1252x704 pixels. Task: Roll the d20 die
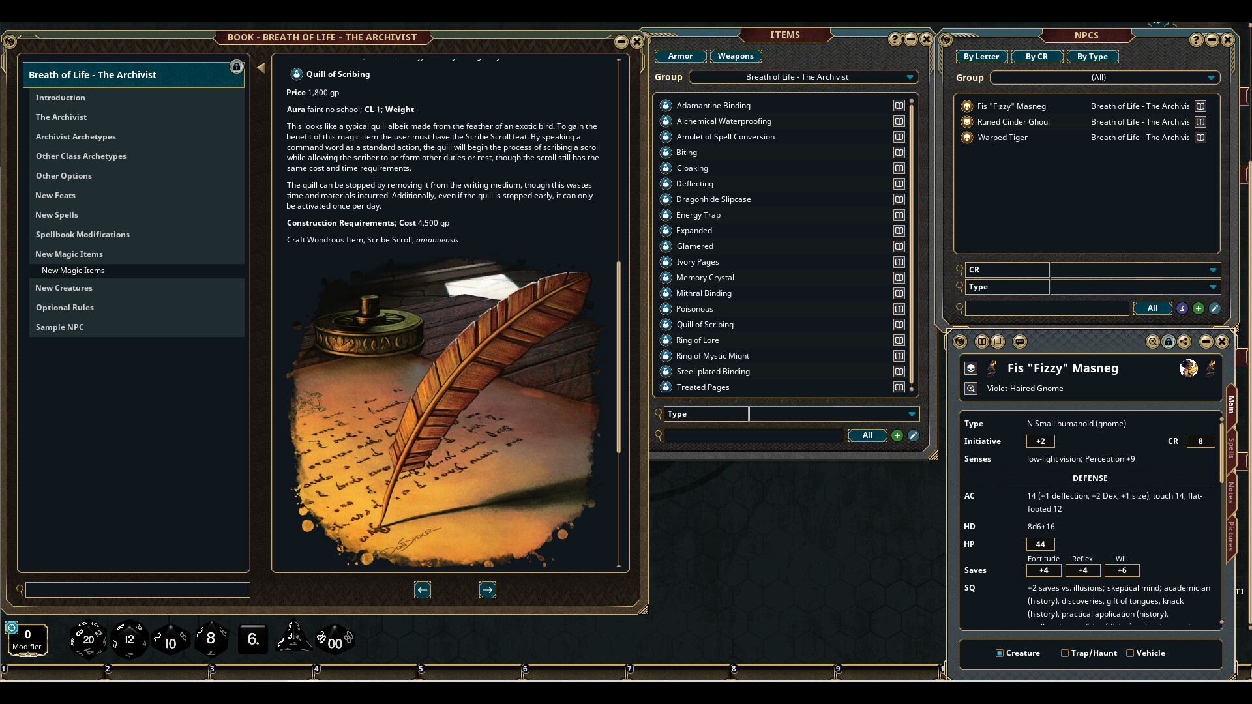89,639
